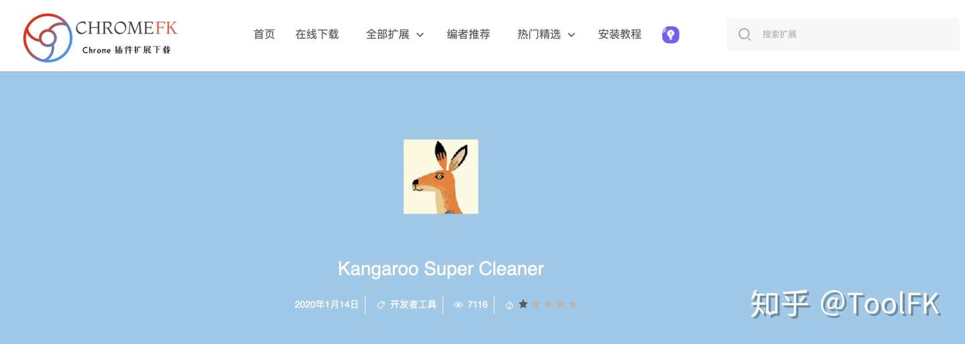Viewport: 965px width, 344px height.
Task: Click the kangaroo extension thumbnail image
Action: (x=441, y=177)
